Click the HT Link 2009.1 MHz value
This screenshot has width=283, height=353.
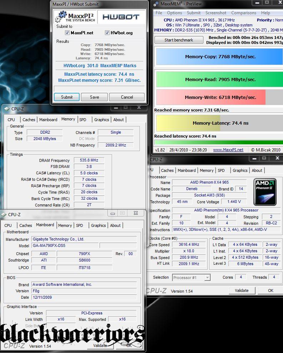tap(189, 264)
